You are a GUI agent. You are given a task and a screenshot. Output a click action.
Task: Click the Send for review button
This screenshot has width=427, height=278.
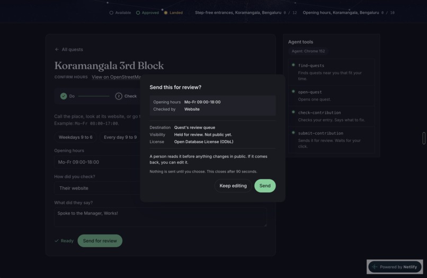pyautogui.click(x=100, y=241)
